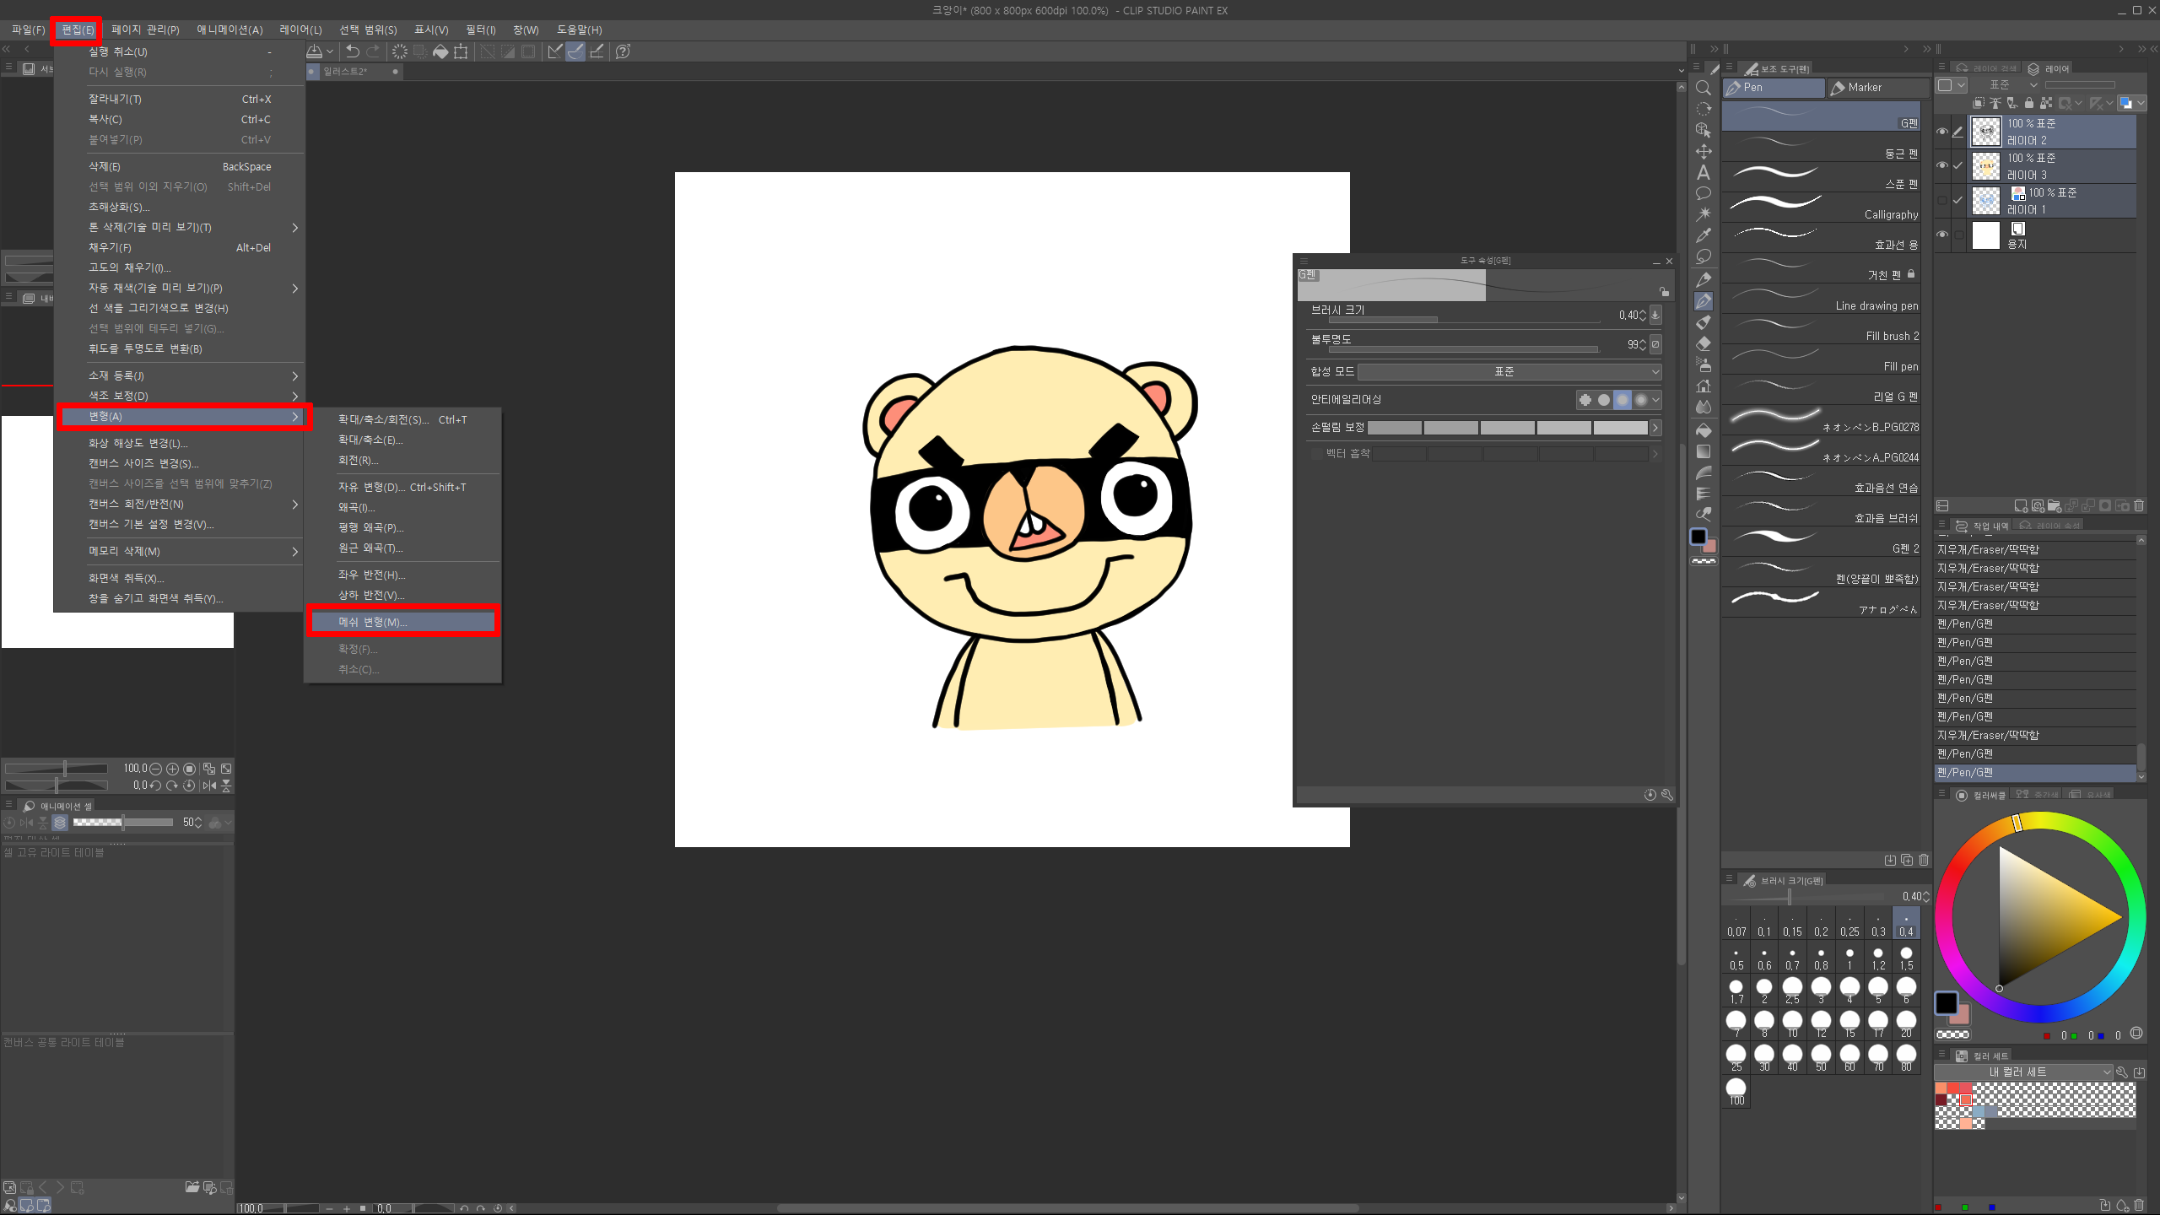Select the Calligraphy pen sub tool
The image size is (2160, 1215).
point(1821,208)
